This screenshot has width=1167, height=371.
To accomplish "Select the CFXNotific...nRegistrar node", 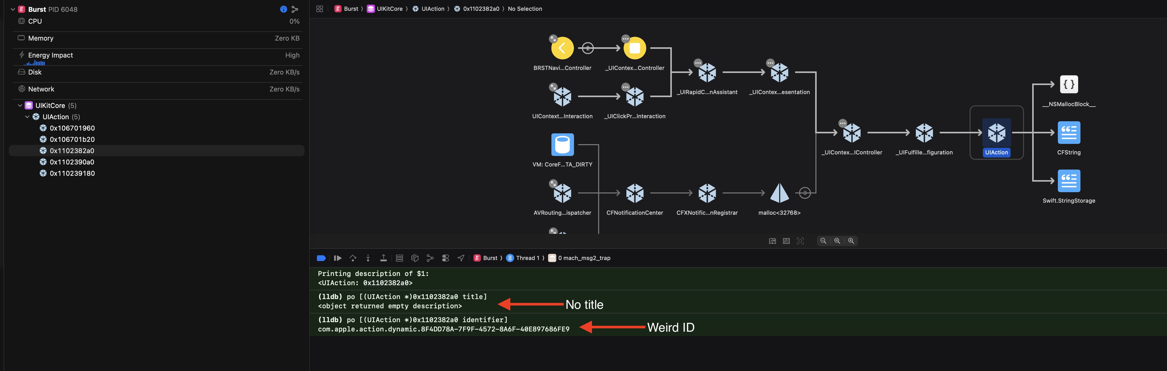I will tap(707, 193).
